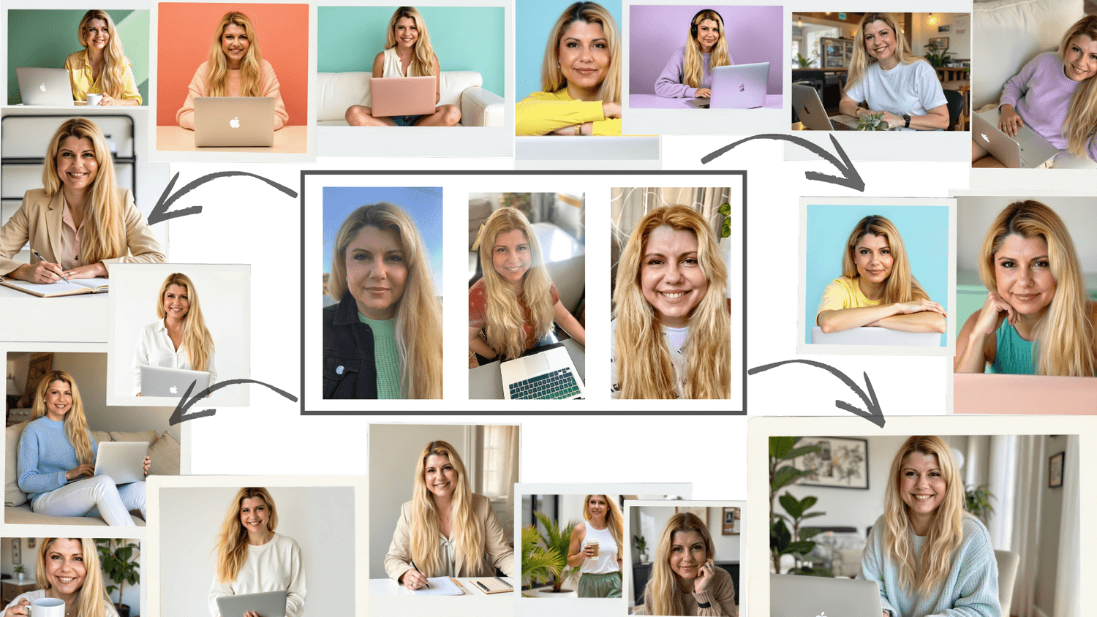Open the center selfie with black denim jacket
This screenshot has height=617, width=1097.
(x=382, y=293)
